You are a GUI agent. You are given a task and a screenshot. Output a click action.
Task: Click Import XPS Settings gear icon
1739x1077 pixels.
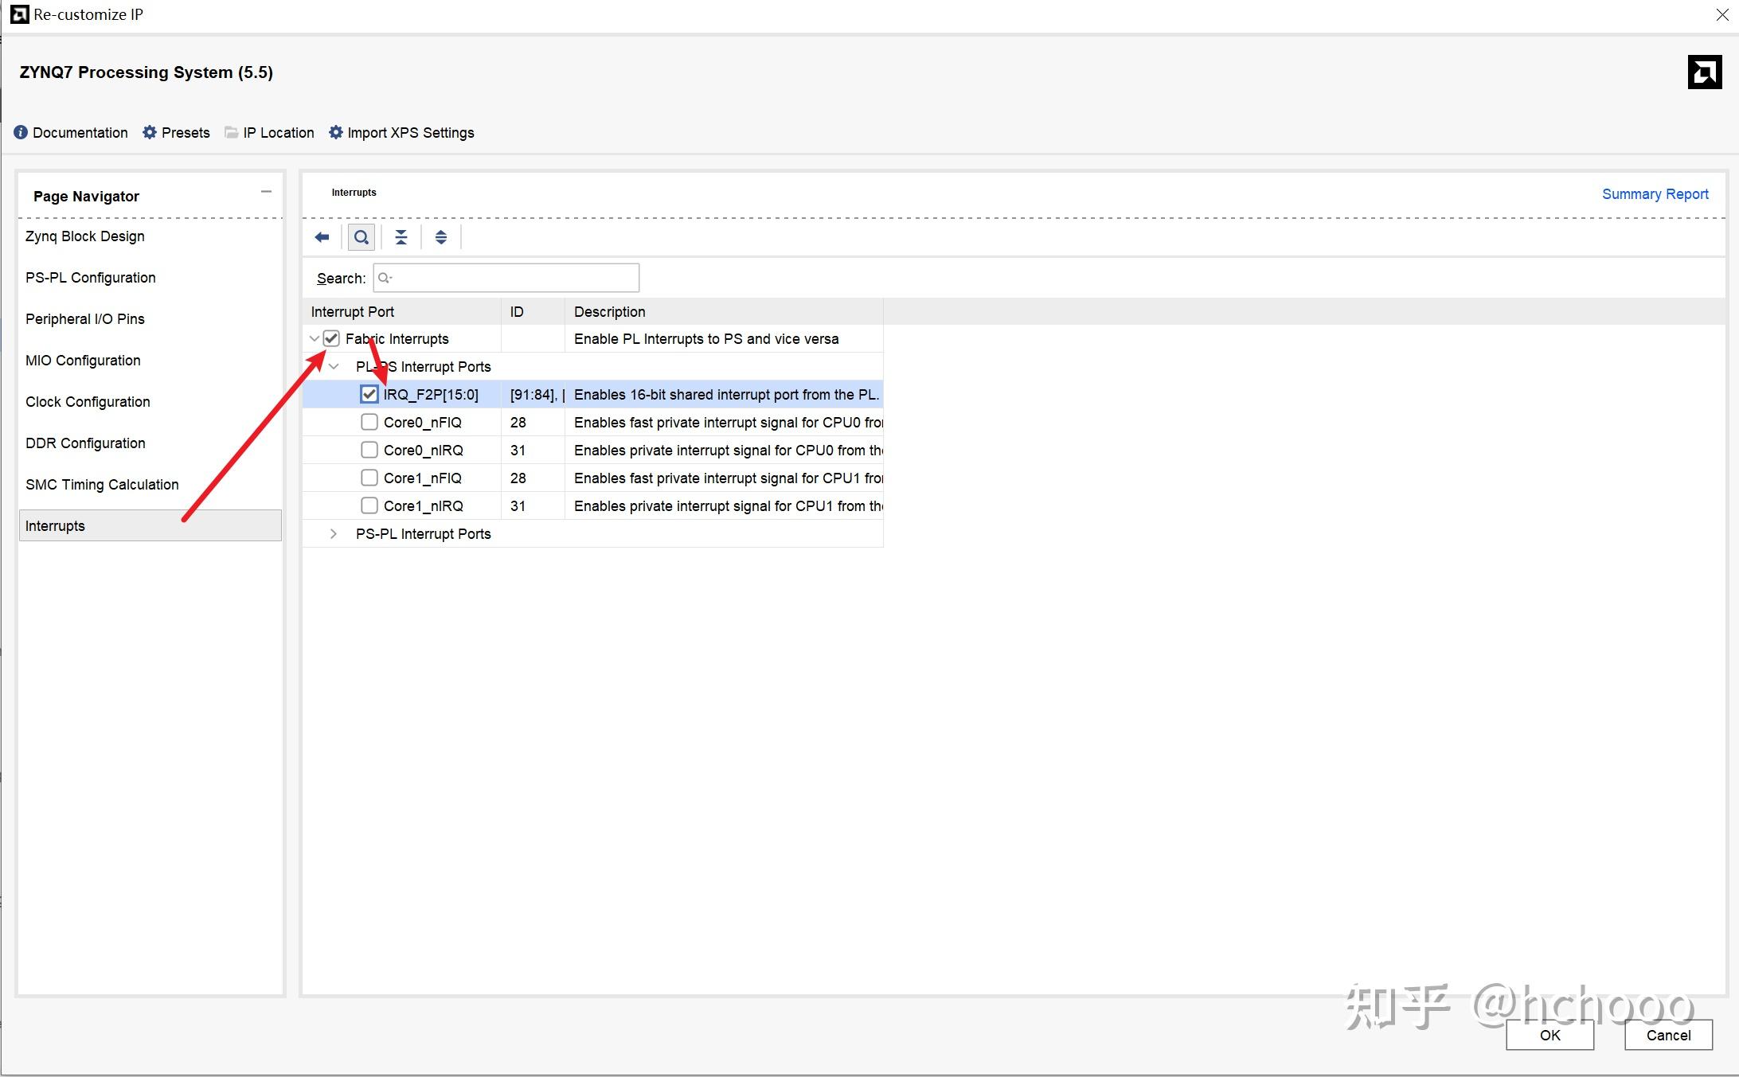coord(336,132)
